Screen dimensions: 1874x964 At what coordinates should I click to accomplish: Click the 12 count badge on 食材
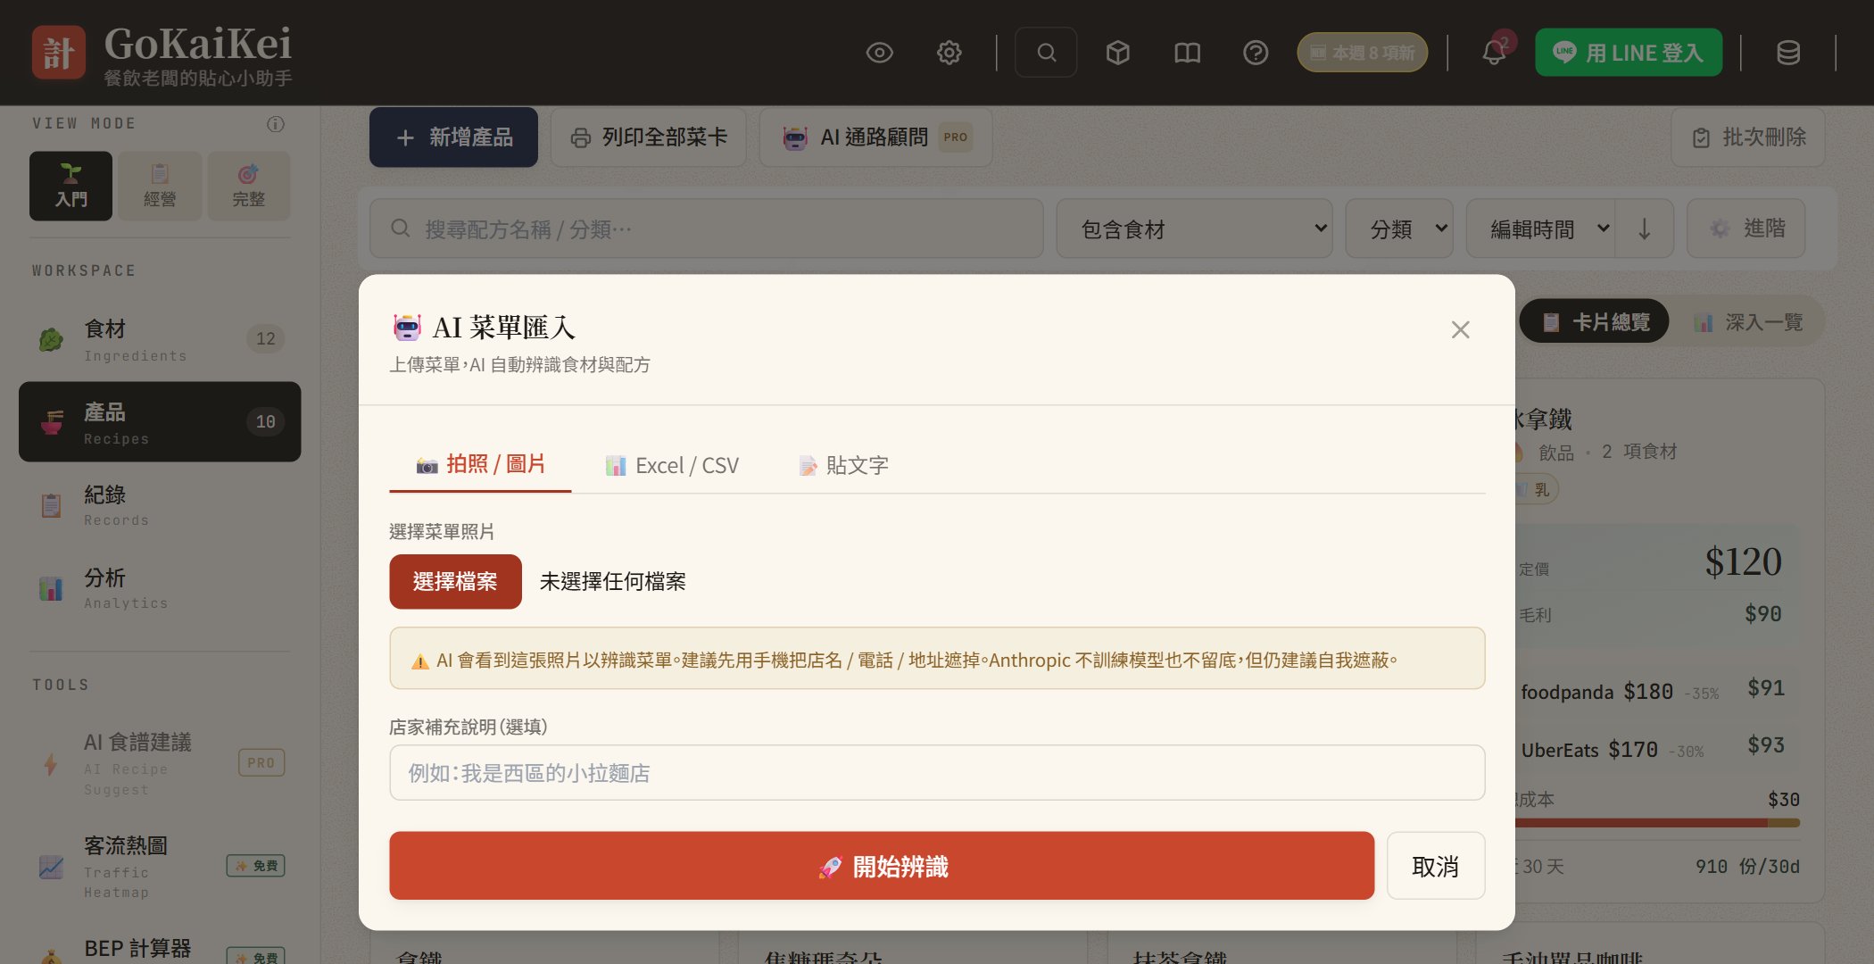pyautogui.click(x=266, y=338)
